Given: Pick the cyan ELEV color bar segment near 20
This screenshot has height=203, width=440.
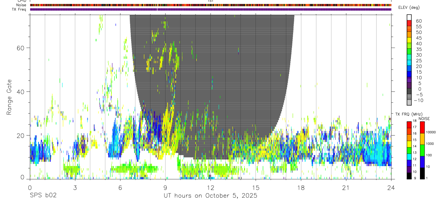Looking at the screenshot, I should pyautogui.click(x=409, y=63).
